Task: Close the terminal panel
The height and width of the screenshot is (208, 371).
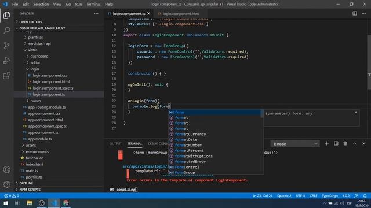Action: (363, 143)
